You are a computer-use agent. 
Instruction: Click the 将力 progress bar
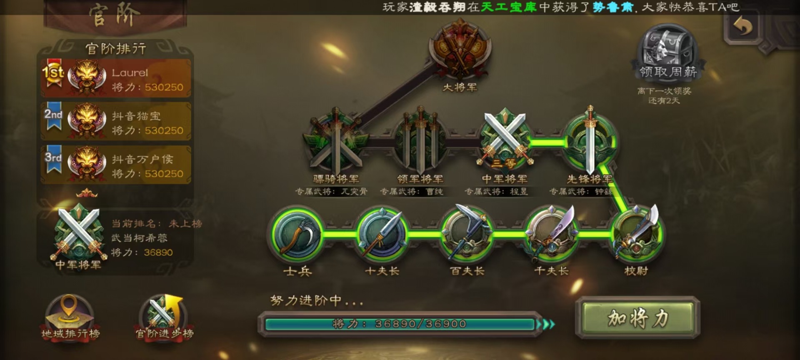[x=400, y=324]
